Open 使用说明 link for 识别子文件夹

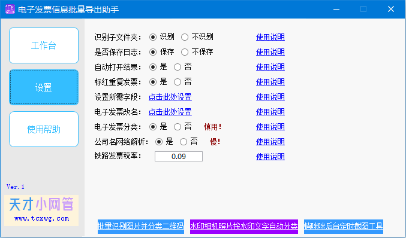270,37
